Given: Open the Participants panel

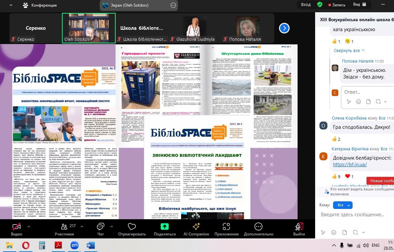Looking at the screenshot, I should (x=64, y=227).
